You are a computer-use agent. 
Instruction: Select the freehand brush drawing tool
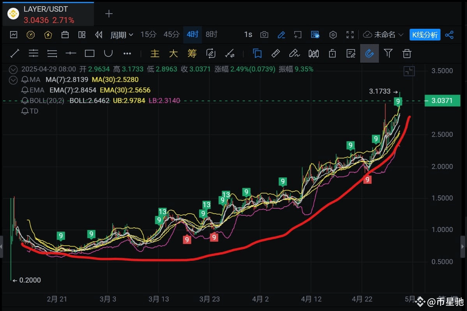[294, 53]
